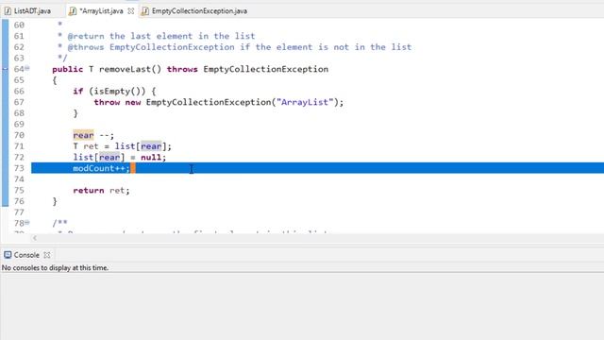Click line number 74 in the gutter
Screen dimensions: 604x340
[x=19, y=179]
